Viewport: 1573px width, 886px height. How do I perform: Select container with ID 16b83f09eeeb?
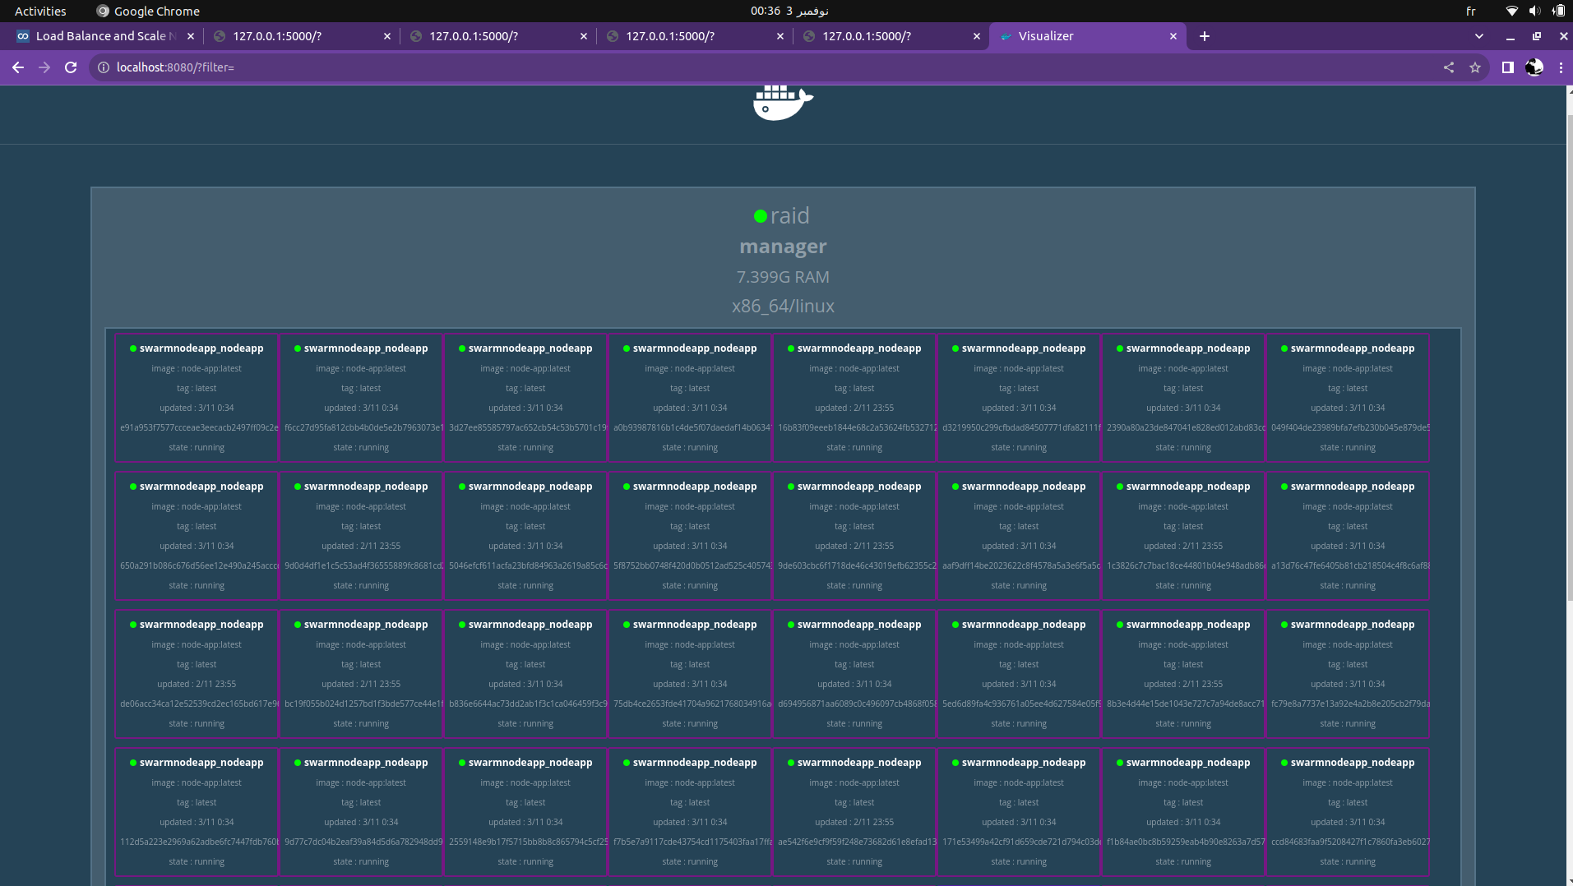pyautogui.click(x=854, y=398)
